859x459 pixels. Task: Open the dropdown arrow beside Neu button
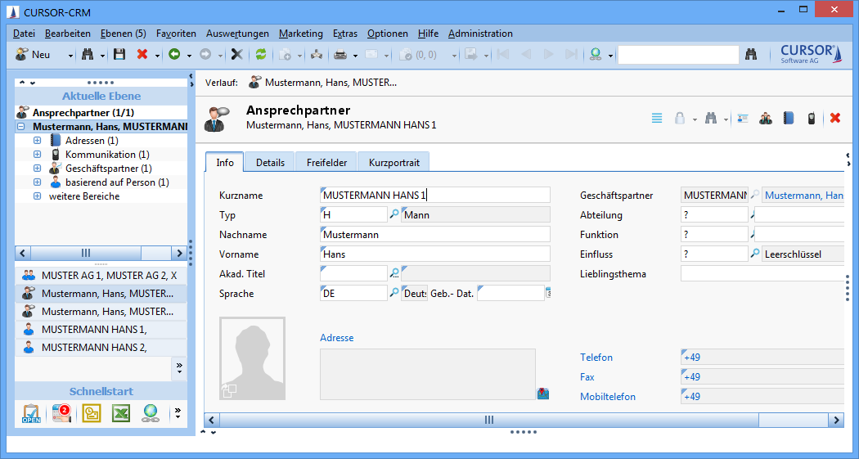click(70, 55)
